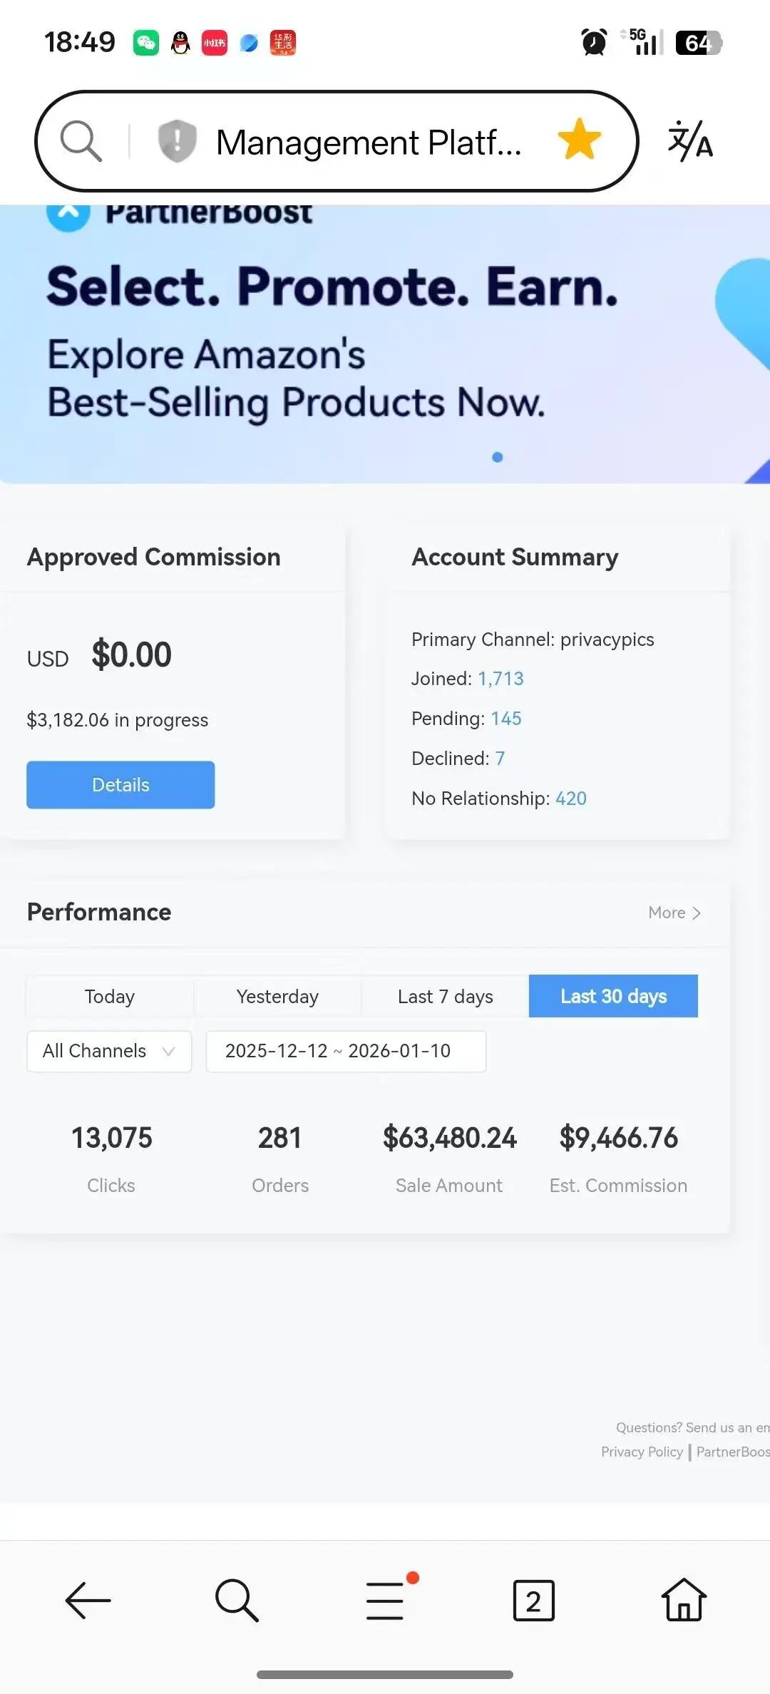This screenshot has width=770, height=1694.
Task: Open the date range picker field
Action: pyautogui.click(x=346, y=1051)
